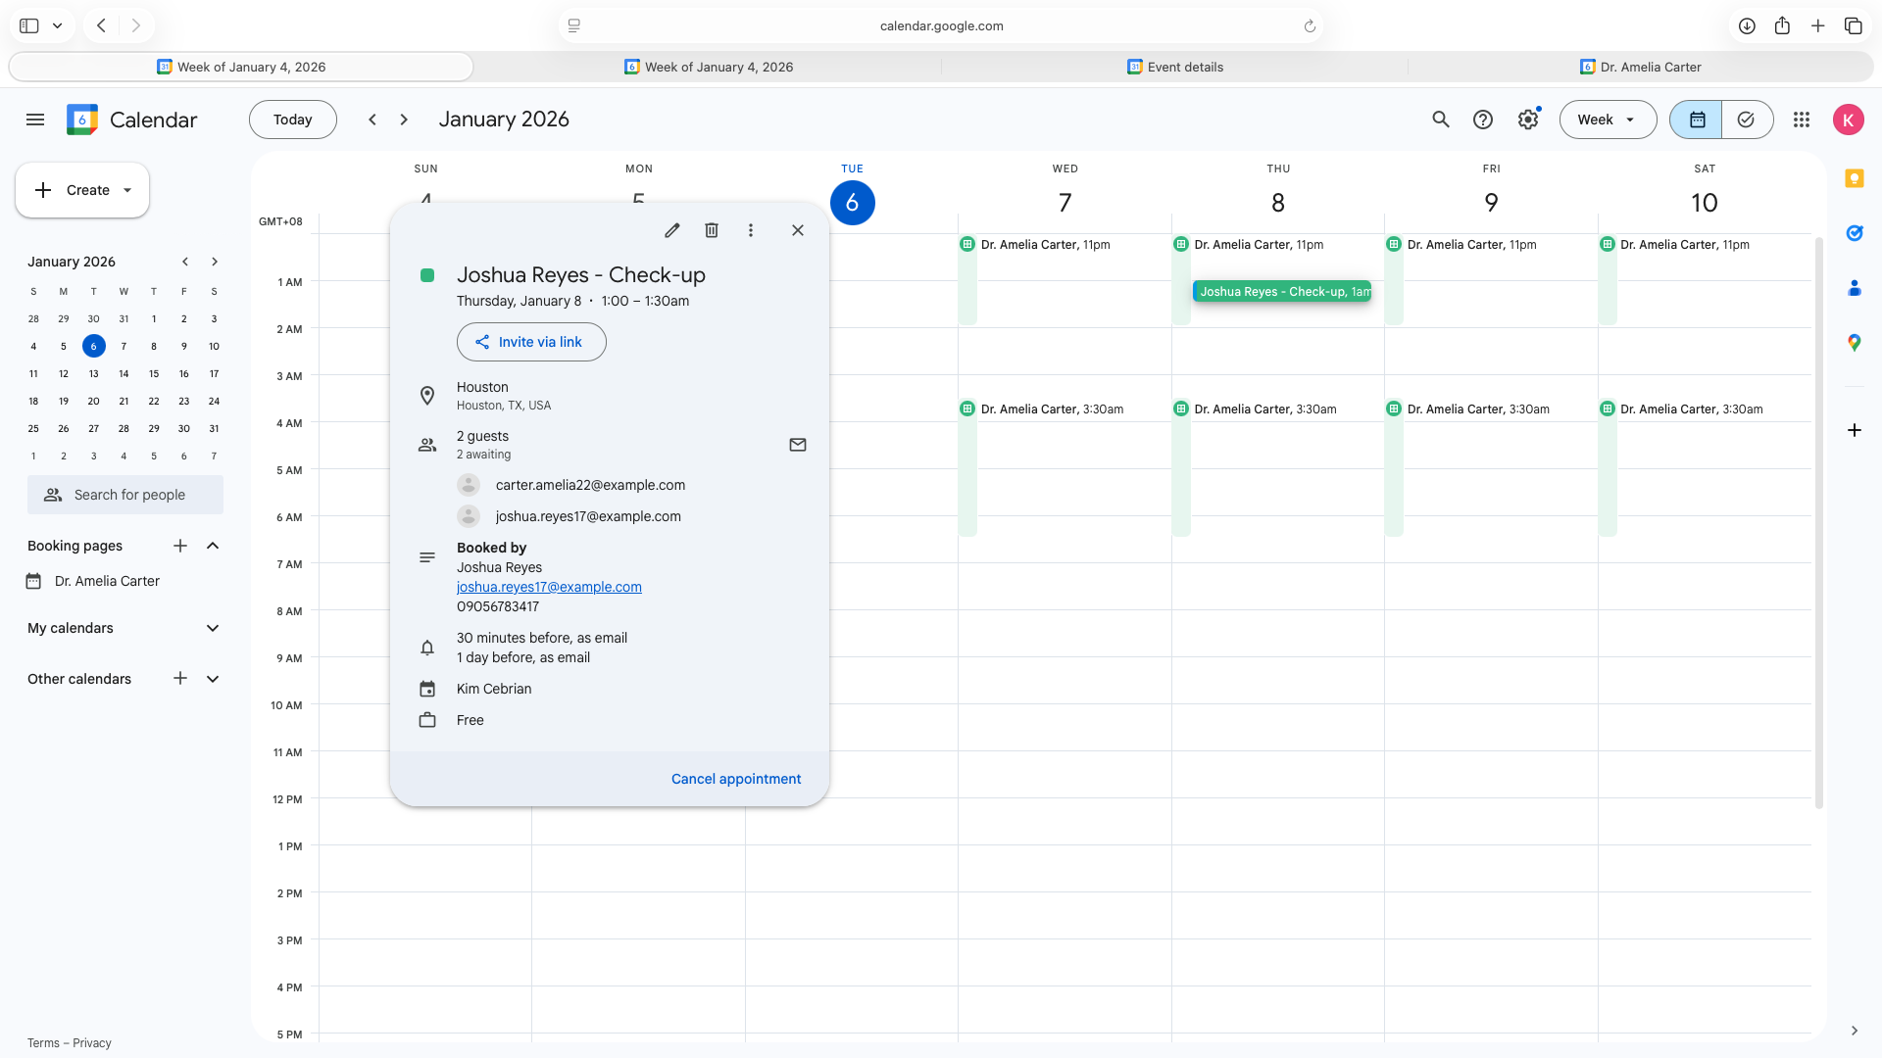Viewport: 1882px width, 1058px height.
Task: Email guests using envelope icon
Action: 798,445
